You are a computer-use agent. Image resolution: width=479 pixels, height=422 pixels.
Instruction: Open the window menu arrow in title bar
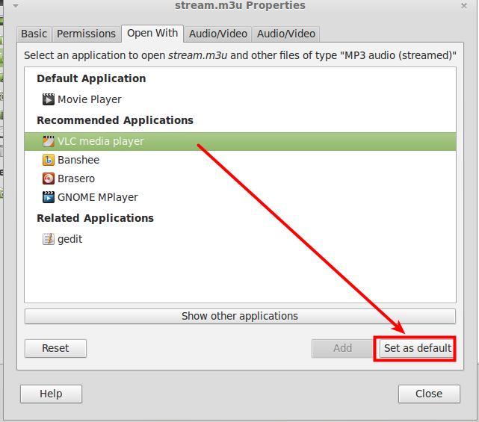(16, 6)
